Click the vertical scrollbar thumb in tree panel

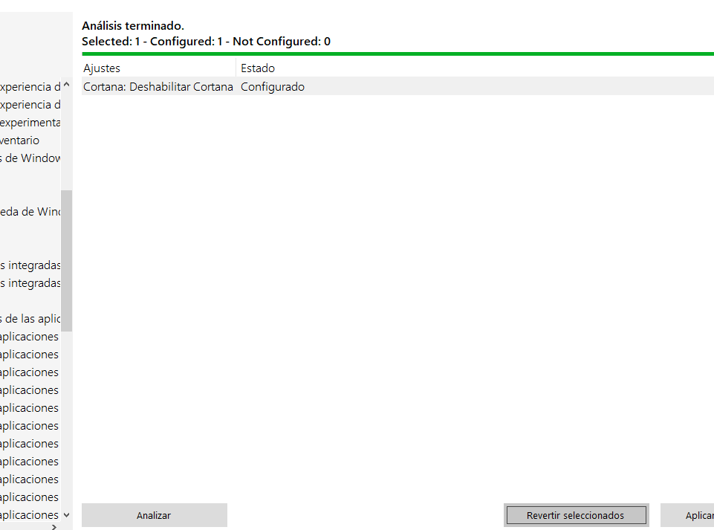click(x=66, y=260)
